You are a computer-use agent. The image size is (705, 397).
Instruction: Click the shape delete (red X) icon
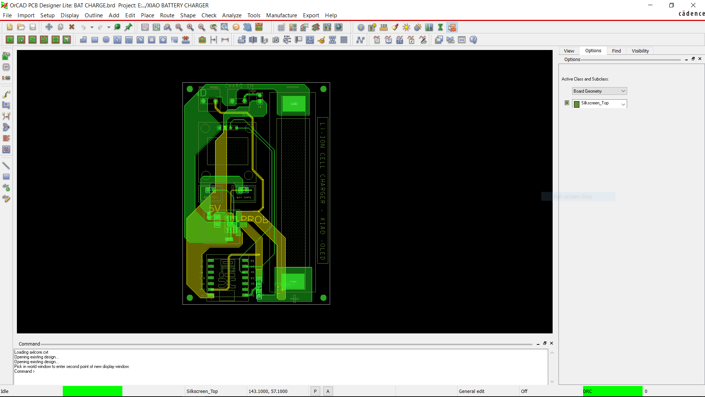186,40
